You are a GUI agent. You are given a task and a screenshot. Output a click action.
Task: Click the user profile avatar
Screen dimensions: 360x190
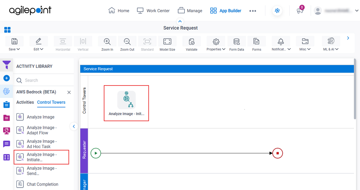pos(318,11)
